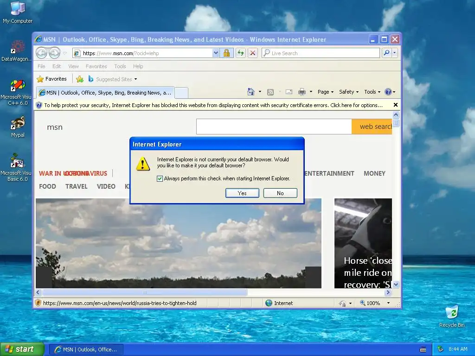Open the File menu

click(x=41, y=66)
